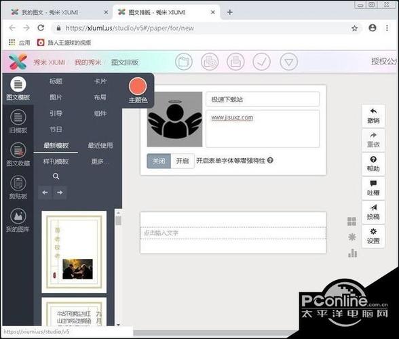Open the 路人王篮球的视频 bookmark
399x339 pixels.
64,43
